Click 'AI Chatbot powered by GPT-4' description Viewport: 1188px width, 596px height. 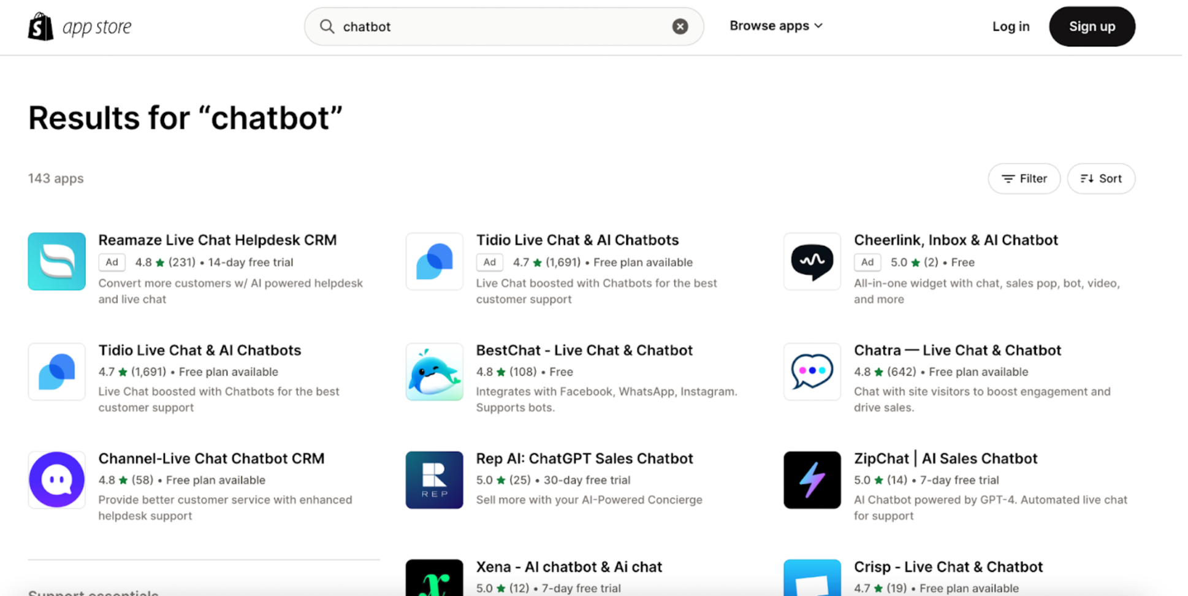991,508
